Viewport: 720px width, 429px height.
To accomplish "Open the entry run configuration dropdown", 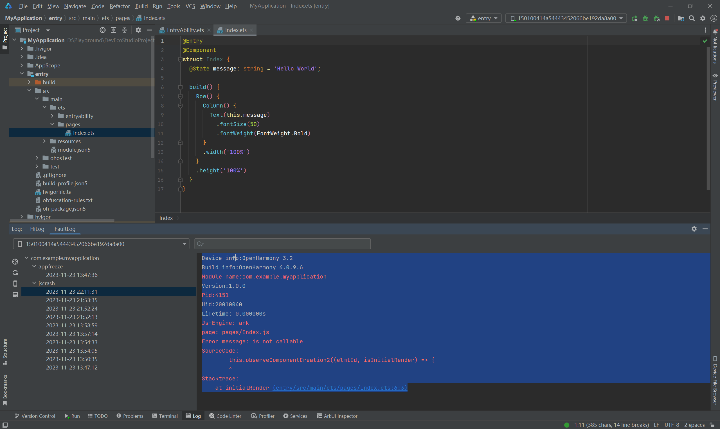I will pyautogui.click(x=483, y=18).
